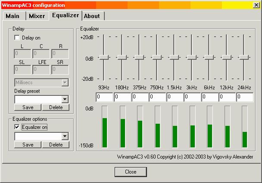The width and height of the screenshot is (262, 183).
Task: Click the -20dB scale label
Action: [x=87, y=79]
